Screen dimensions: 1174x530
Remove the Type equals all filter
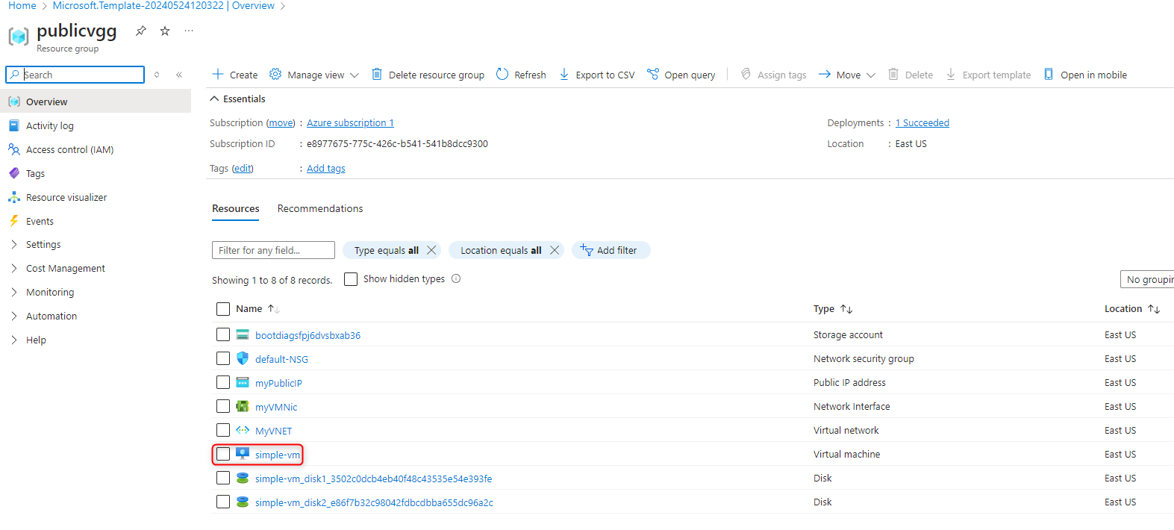431,250
